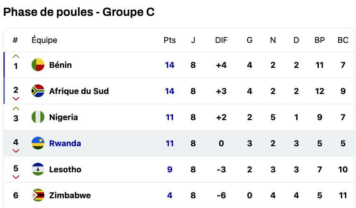This screenshot has height=208, width=356.
Task: Click green up arrow above rank 1
Action: pos(16,56)
